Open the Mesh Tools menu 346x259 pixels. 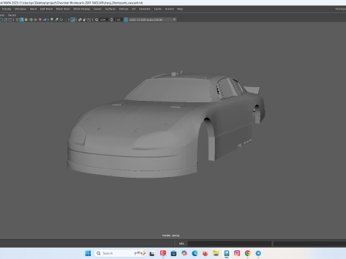(63, 9)
